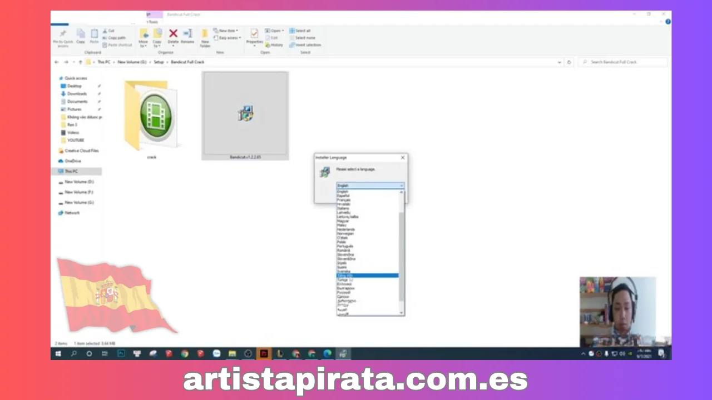Viewport: 712px width, 400px height.
Task: Click the Rename icon
Action: click(187, 33)
